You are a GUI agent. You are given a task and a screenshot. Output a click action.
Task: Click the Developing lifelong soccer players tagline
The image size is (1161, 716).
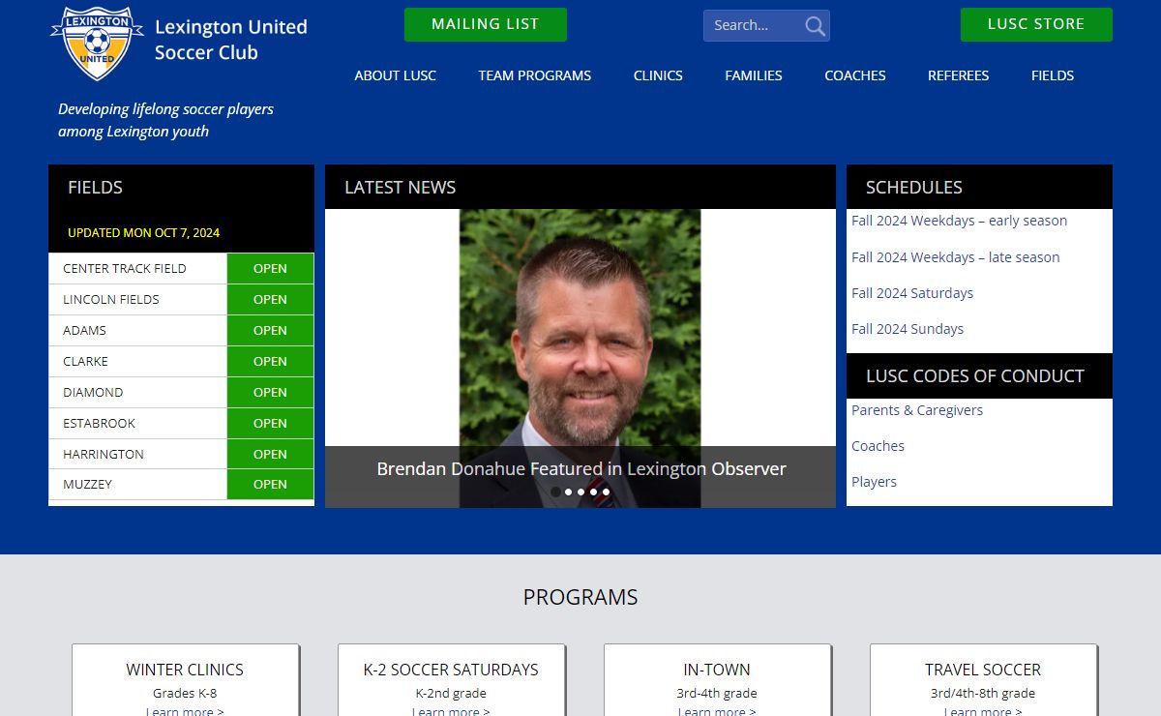coord(165,120)
